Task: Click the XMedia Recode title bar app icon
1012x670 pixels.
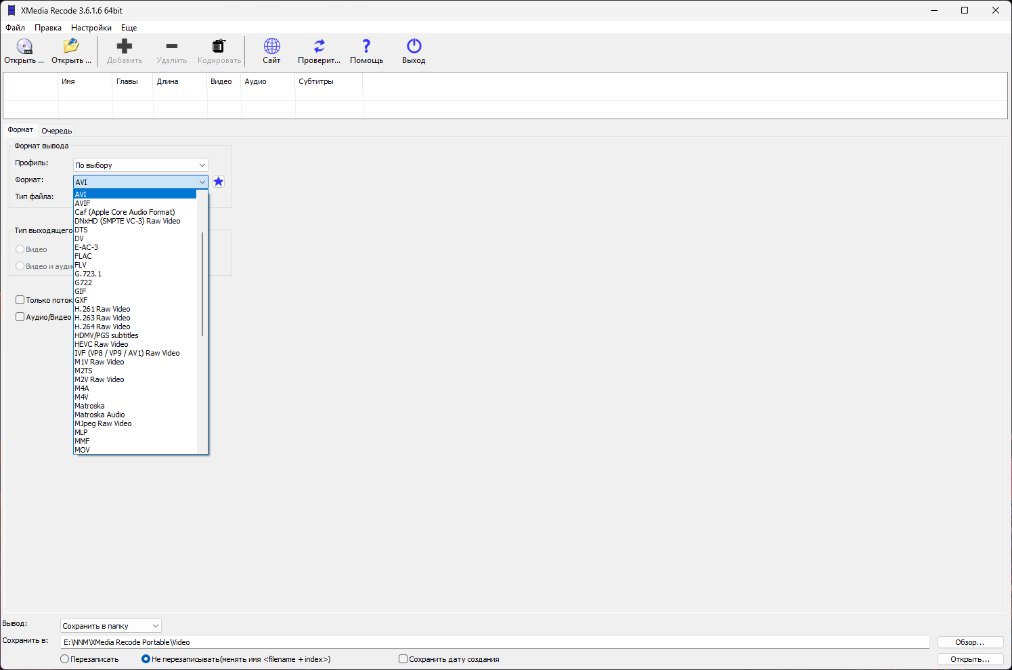Action: coord(11,10)
